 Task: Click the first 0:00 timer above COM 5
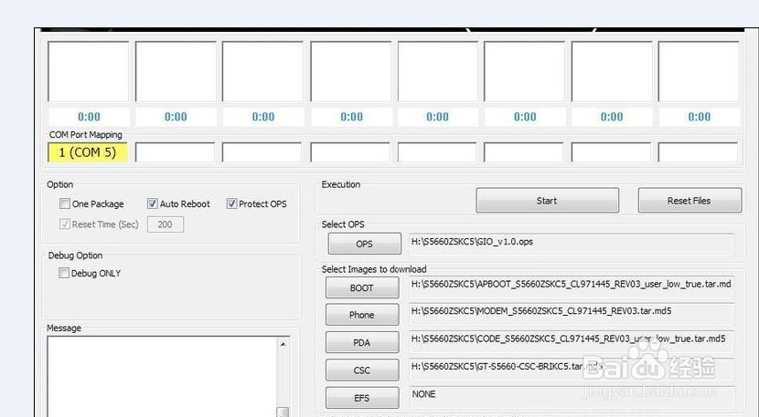click(x=89, y=117)
